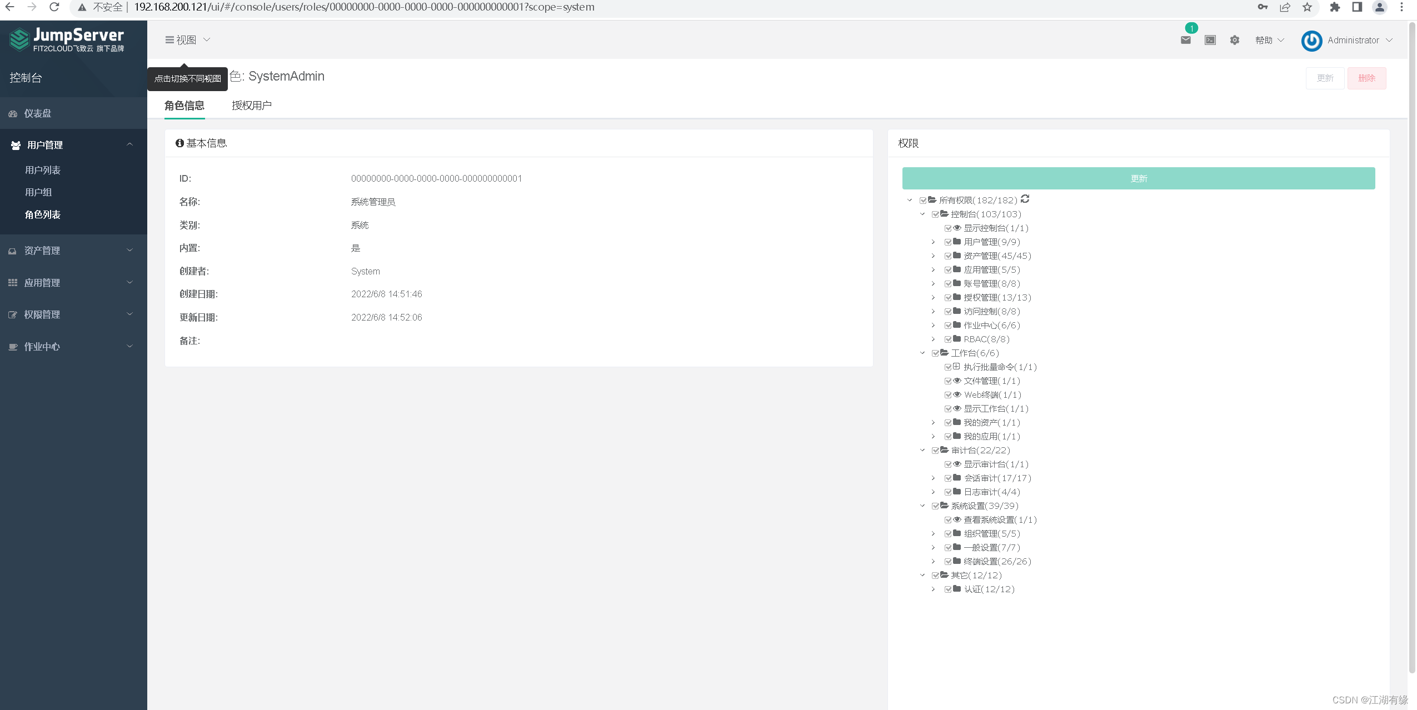
Task: Open browser extensions puzzle icon
Action: tap(1335, 7)
